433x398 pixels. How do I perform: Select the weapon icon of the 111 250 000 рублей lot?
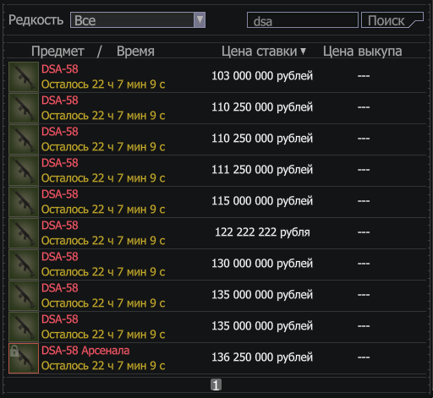click(24, 171)
